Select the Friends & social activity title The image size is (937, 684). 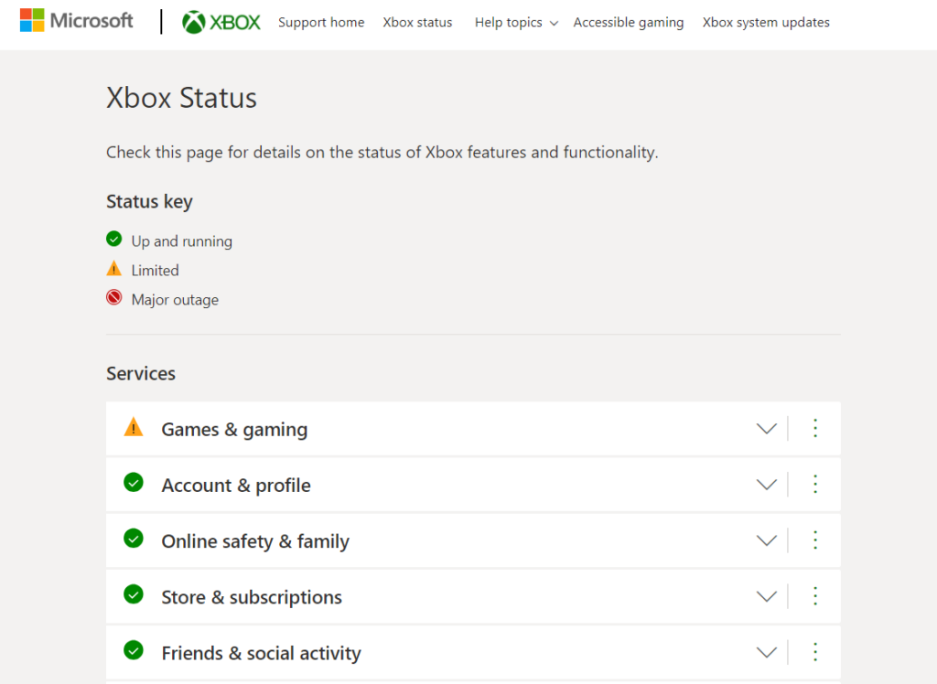[x=261, y=653]
